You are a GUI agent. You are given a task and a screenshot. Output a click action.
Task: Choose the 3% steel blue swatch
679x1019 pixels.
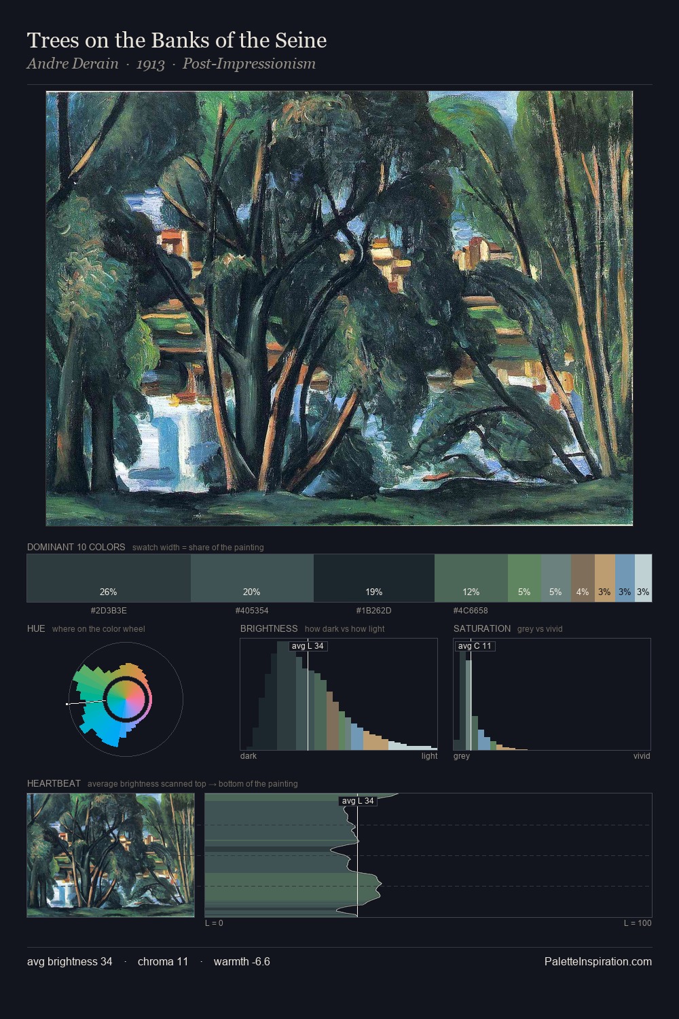click(625, 577)
